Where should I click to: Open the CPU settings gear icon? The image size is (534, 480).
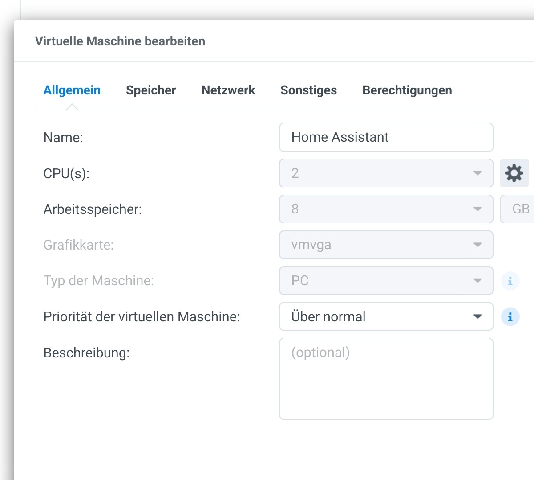(514, 173)
